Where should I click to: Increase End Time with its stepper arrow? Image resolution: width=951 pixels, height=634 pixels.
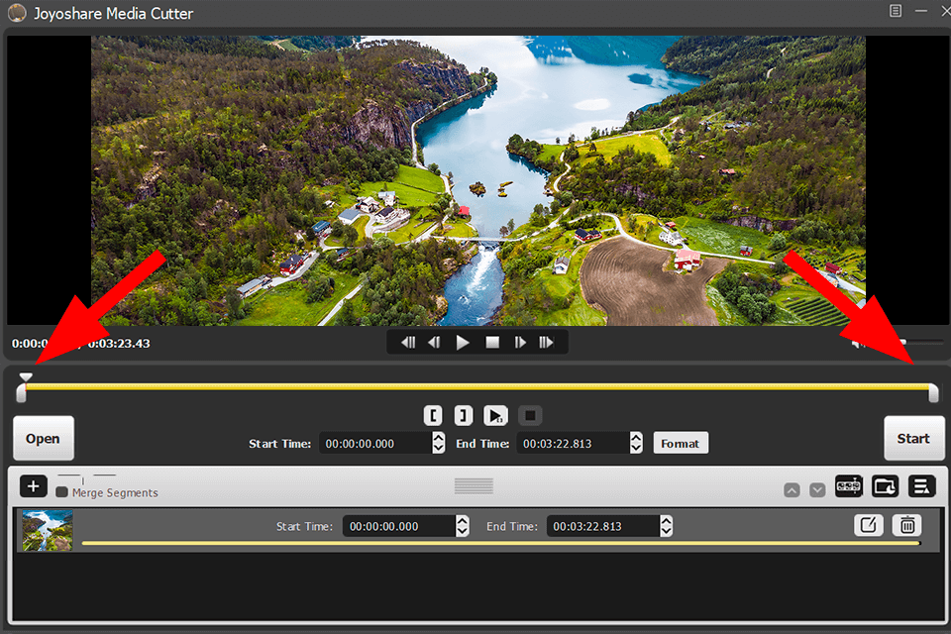point(638,438)
